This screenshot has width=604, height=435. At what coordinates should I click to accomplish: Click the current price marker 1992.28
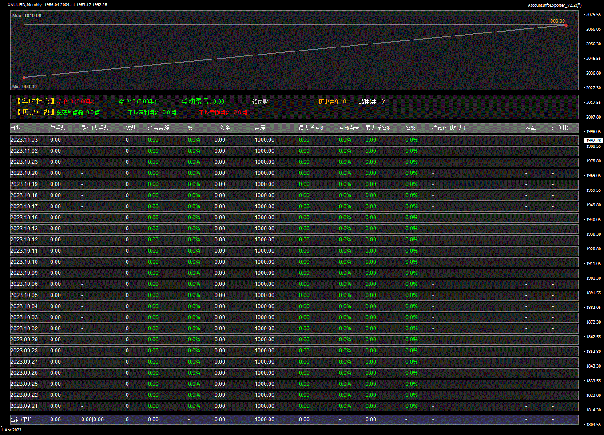(593, 140)
